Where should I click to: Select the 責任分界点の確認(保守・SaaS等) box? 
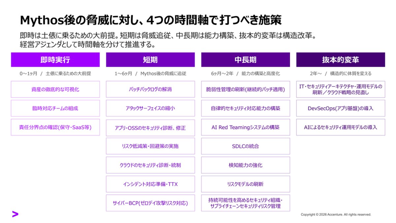(x=55, y=127)
